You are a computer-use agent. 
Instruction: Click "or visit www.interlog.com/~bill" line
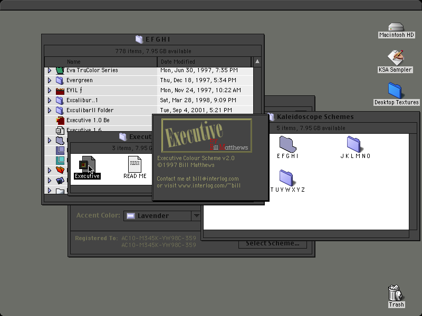[x=199, y=185]
